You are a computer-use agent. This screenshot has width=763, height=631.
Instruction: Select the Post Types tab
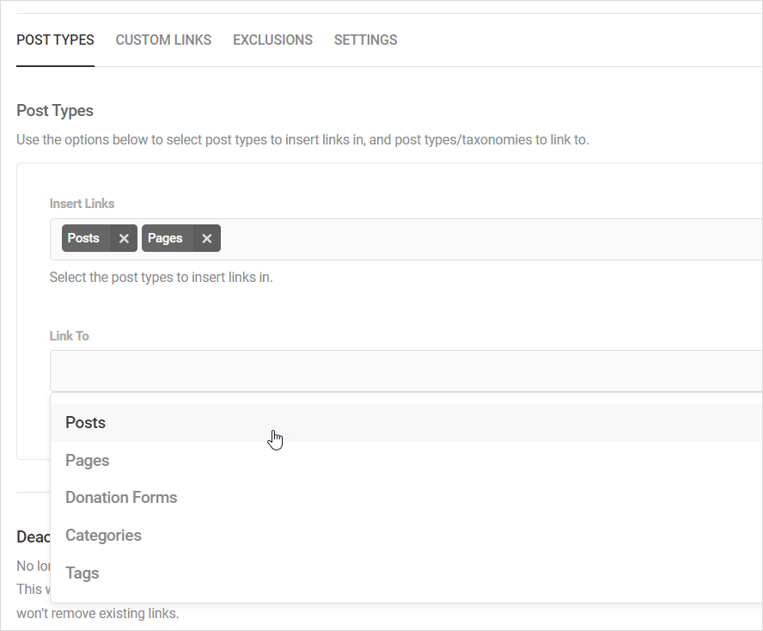click(55, 40)
